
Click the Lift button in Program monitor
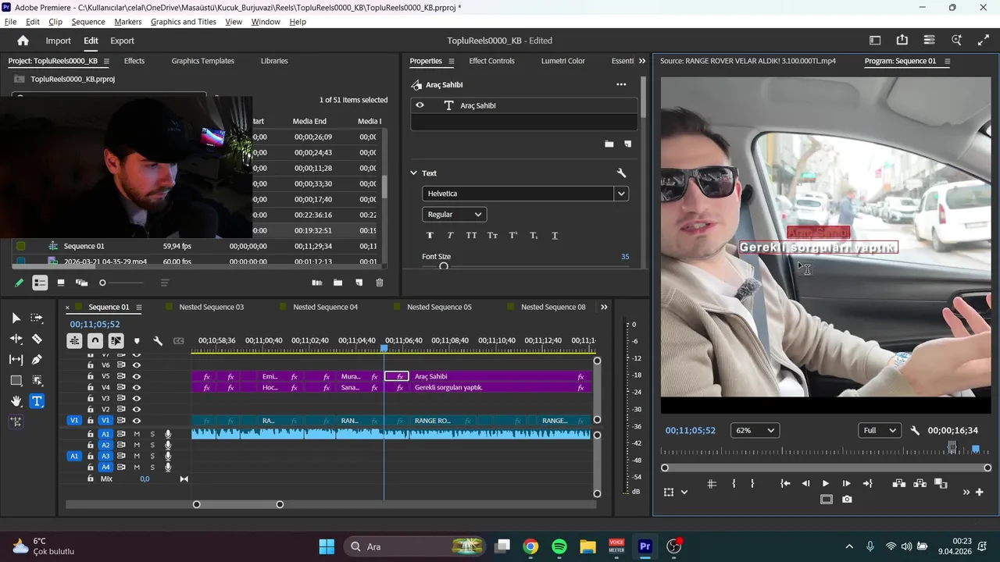pos(898,484)
